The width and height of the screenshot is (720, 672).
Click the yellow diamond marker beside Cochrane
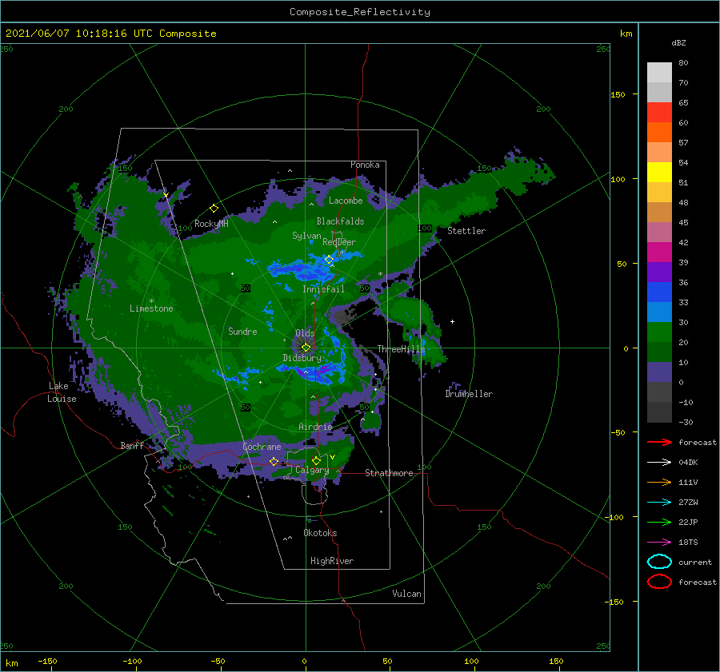click(x=274, y=461)
